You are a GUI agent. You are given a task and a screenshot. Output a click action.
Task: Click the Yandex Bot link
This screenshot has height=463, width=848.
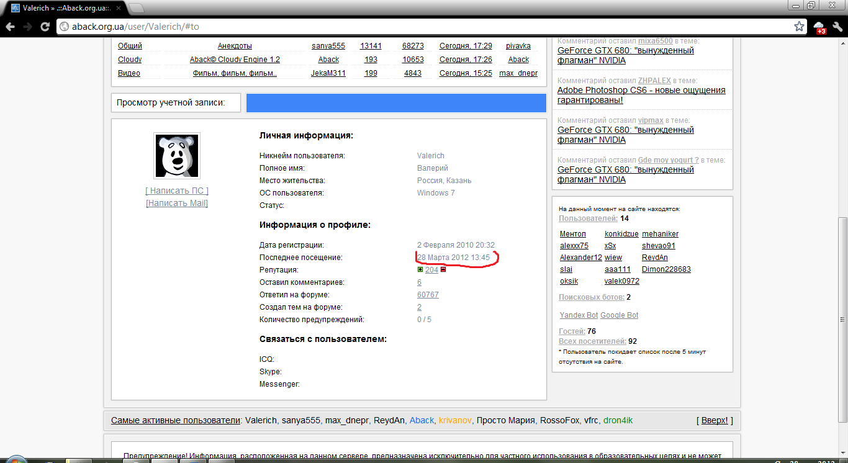click(x=579, y=315)
